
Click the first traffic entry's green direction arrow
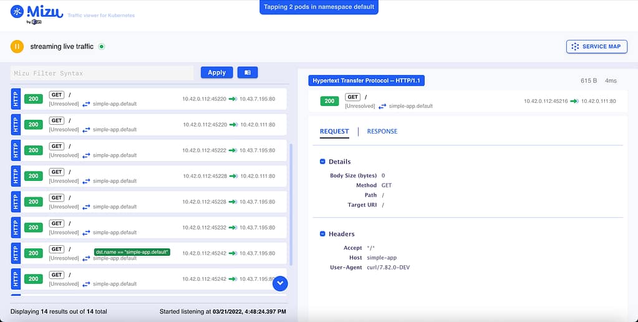[233, 99]
